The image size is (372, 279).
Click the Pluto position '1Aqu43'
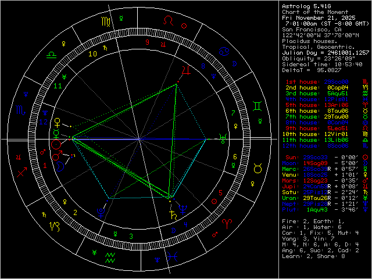317,210
